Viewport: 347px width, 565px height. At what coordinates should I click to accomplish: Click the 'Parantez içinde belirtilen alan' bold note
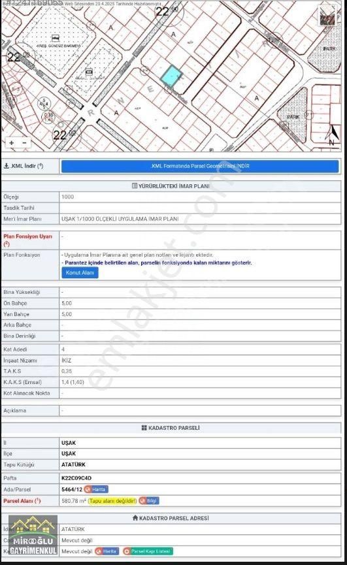[x=158, y=263]
